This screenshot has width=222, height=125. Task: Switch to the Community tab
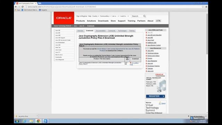112,31
